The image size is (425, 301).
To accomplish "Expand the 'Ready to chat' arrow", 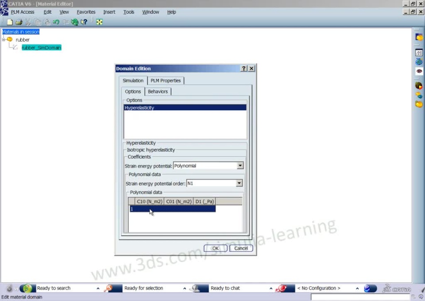I will [271, 289].
